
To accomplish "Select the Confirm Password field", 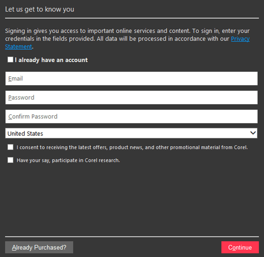I will [x=131, y=116].
